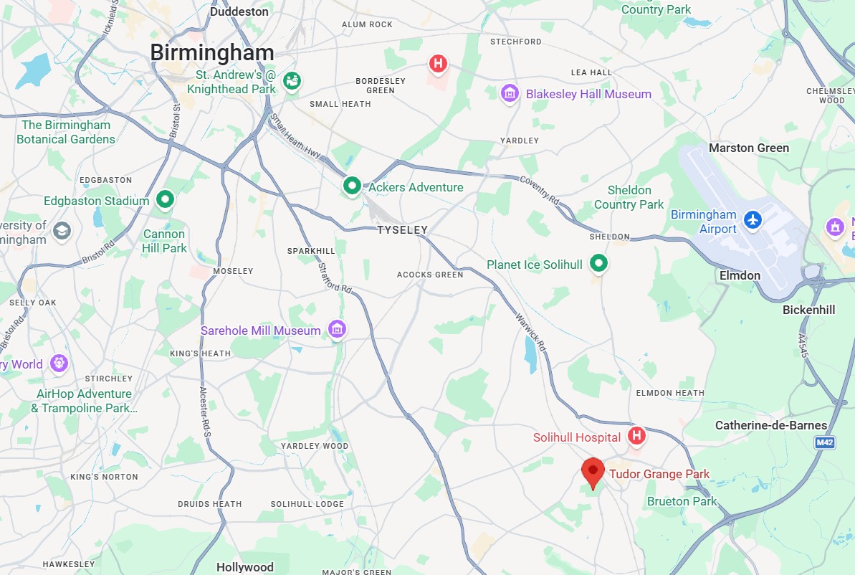
Task: Select the University of Birmingham graduation cap icon
Action: (62, 232)
